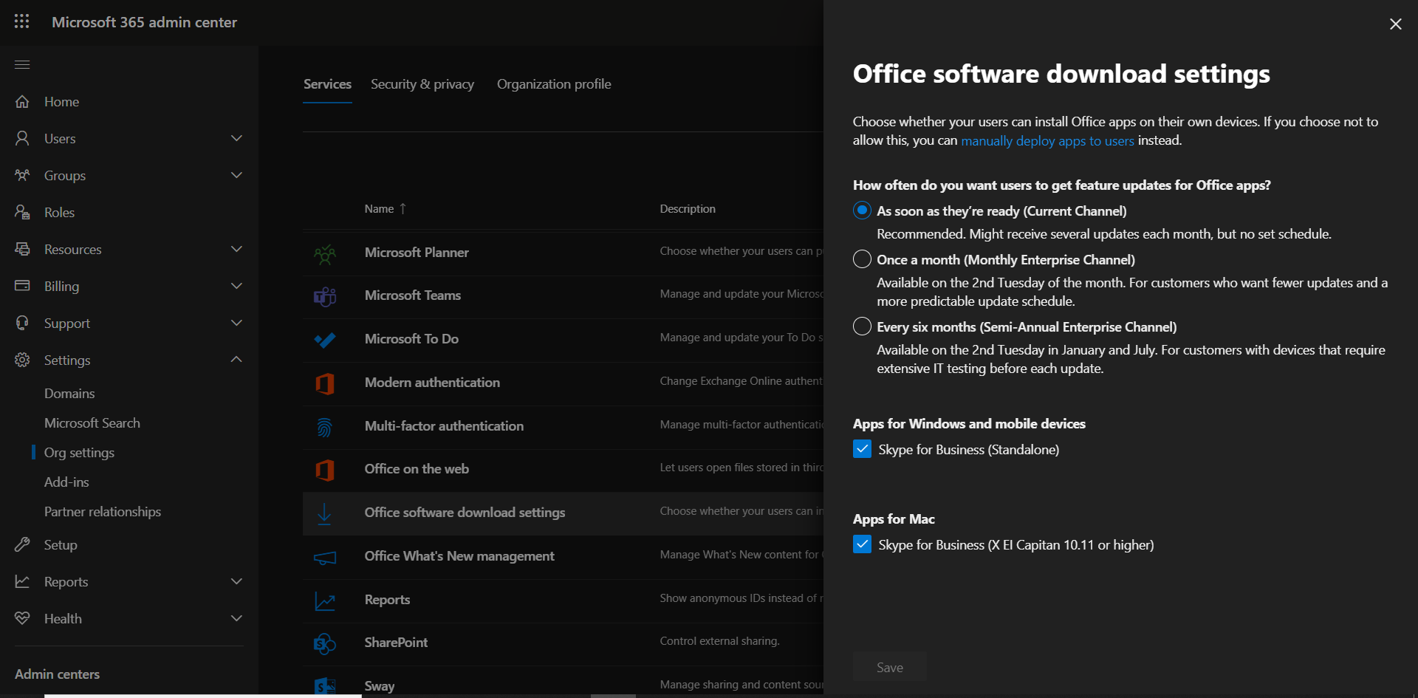Select Semi-Annual Enterprise Channel radio option

click(862, 326)
